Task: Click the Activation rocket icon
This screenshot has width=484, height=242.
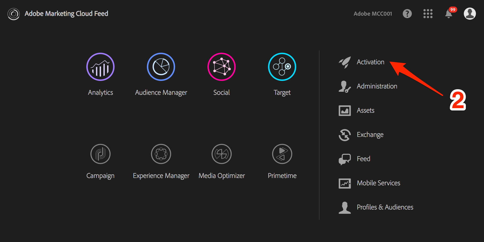Action: click(345, 62)
